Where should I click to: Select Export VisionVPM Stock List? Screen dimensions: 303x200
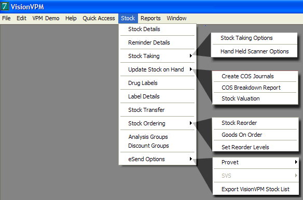coord(256,189)
